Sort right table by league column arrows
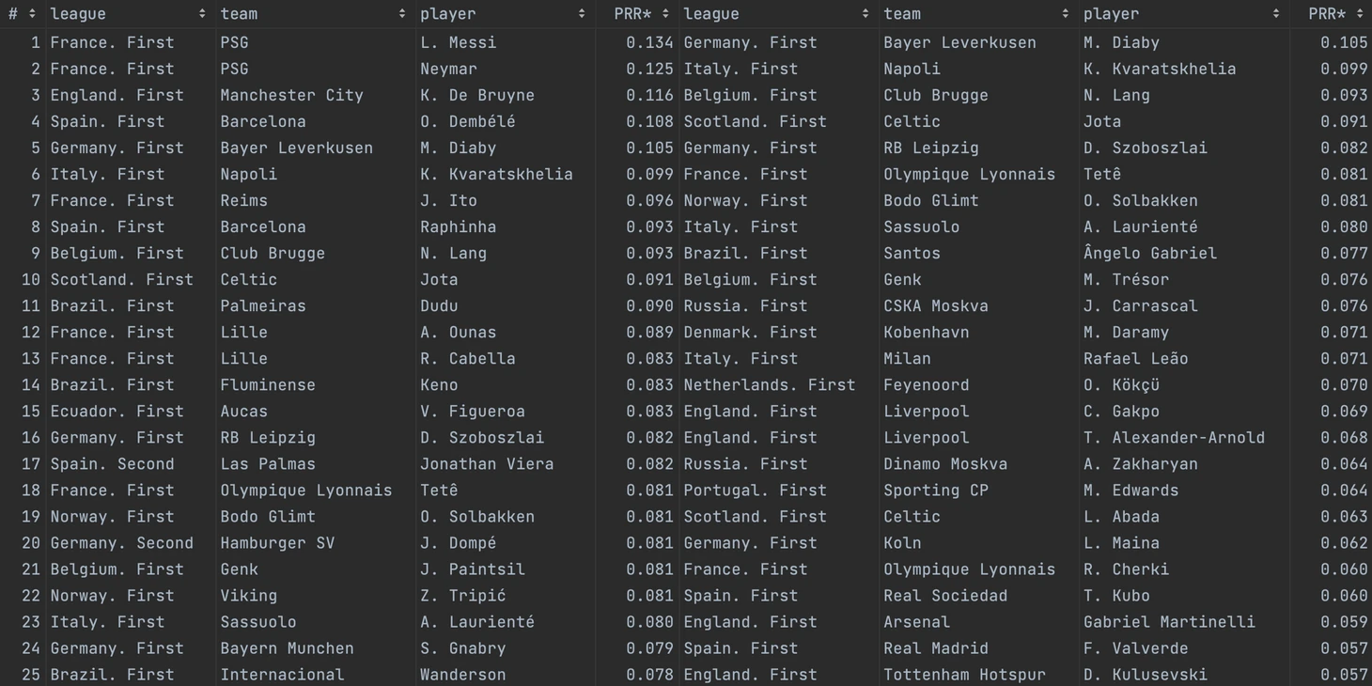This screenshot has height=686, width=1372. click(865, 14)
